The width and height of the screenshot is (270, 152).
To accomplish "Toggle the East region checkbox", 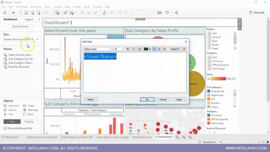I will click(x=209, y=41).
